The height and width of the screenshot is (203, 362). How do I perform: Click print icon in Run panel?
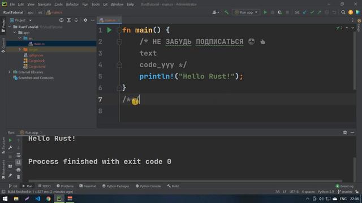[x=19, y=170]
